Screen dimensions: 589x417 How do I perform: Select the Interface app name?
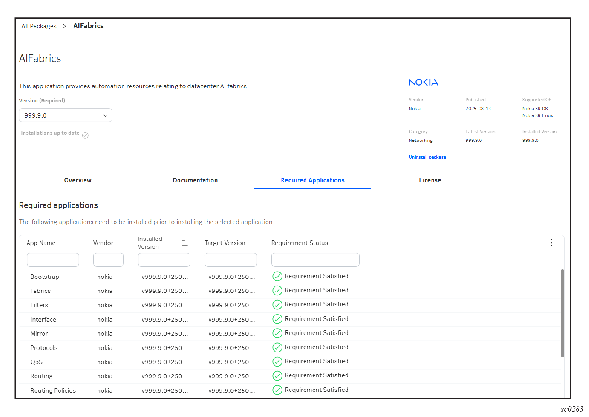point(43,319)
